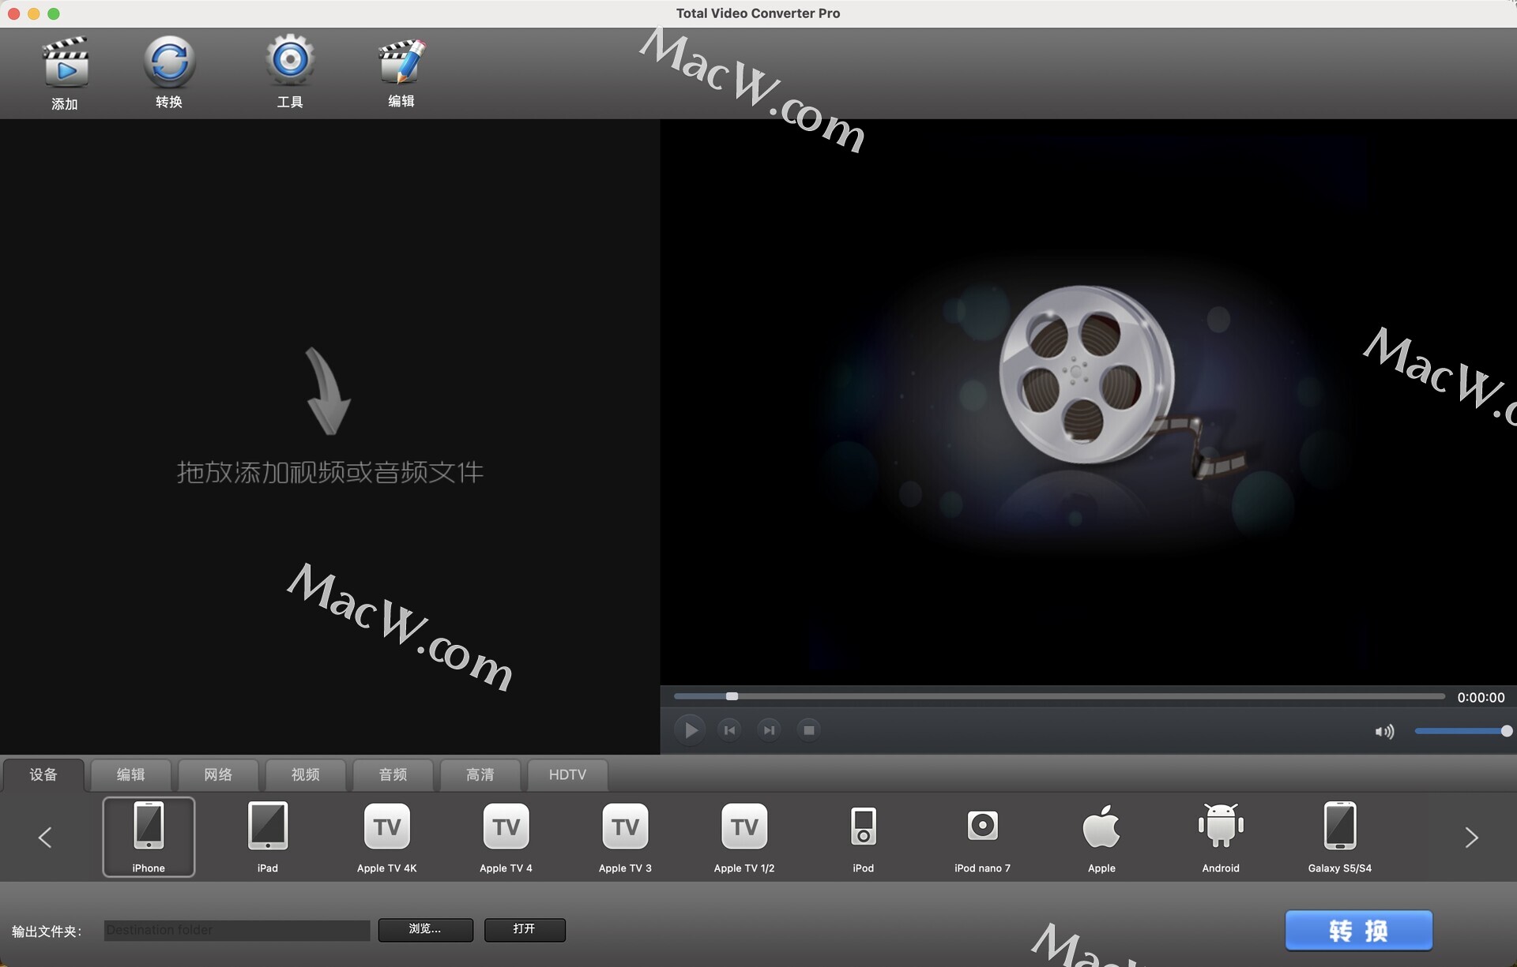
Task: Adjust the volume slider
Action: pos(1462,731)
